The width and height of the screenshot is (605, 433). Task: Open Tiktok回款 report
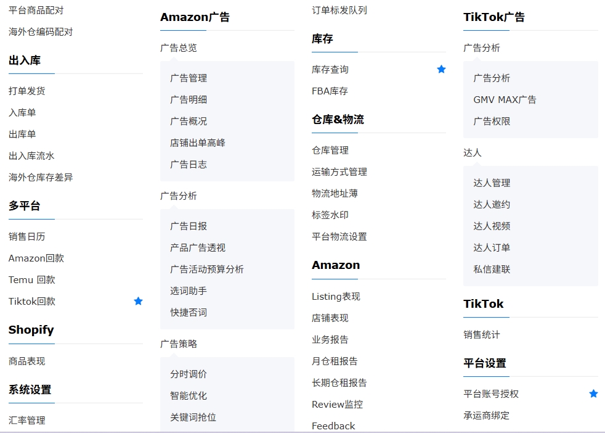[32, 301]
